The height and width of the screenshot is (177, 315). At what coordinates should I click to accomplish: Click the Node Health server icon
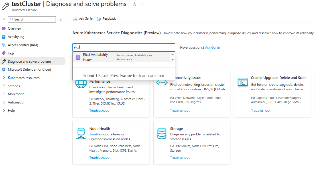pyautogui.click(x=81, y=134)
